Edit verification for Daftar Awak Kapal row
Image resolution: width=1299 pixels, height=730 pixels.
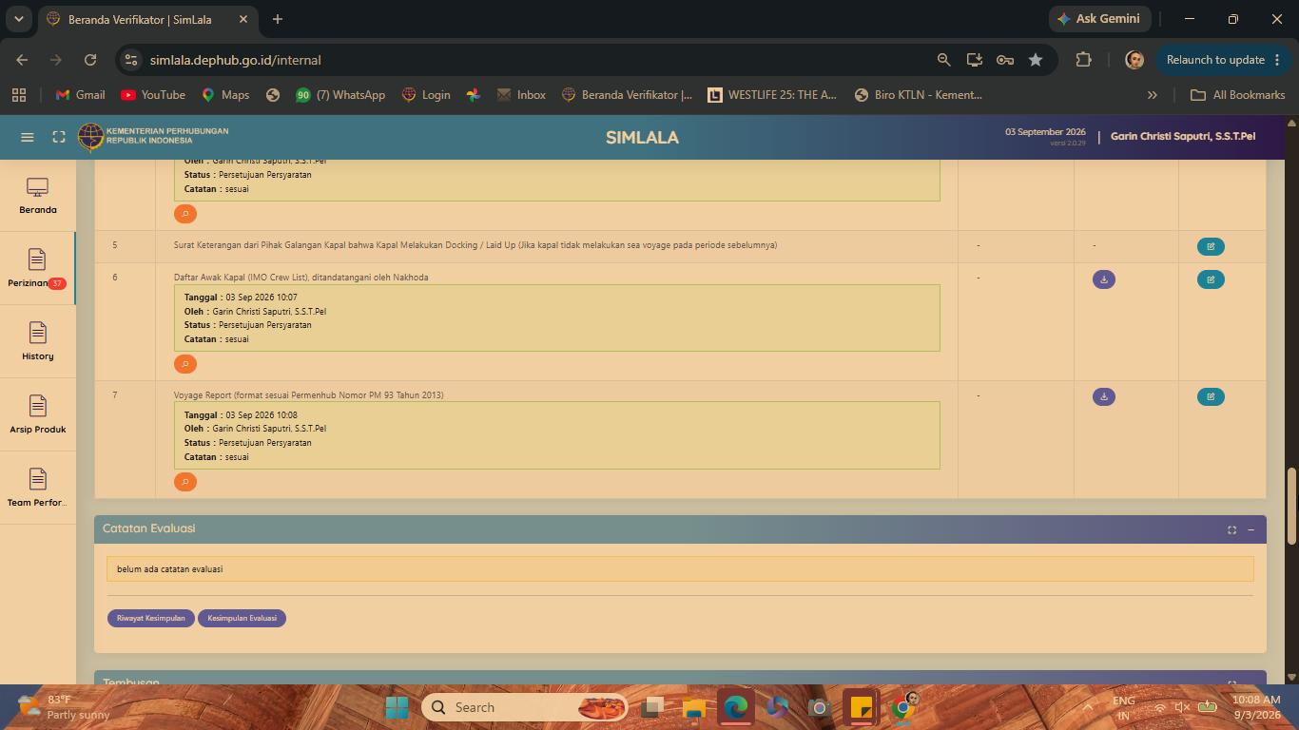pos(1211,279)
